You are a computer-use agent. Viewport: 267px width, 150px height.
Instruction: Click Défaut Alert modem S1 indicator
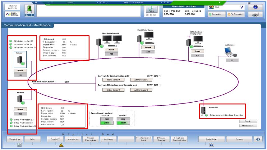(x=11, y=41)
